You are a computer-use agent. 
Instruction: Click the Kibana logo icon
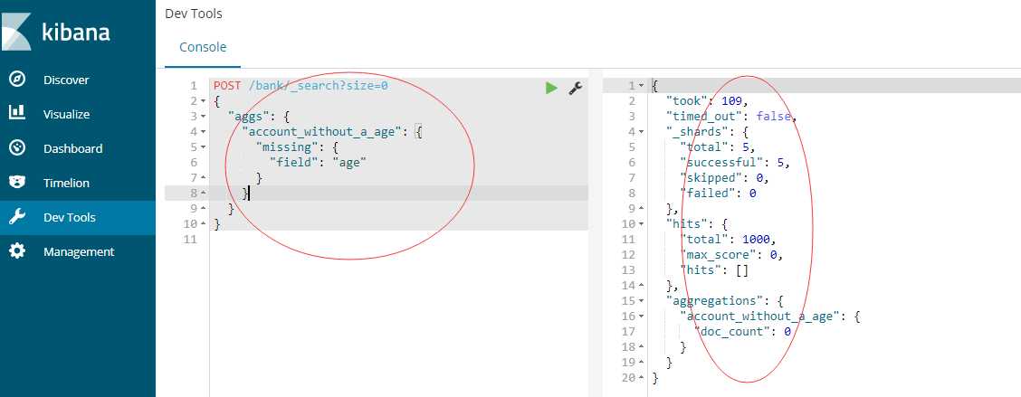15,32
